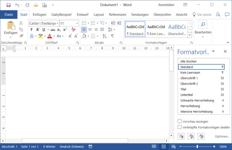The width and height of the screenshot is (232, 150).
Task: Check Verknüpfte Formatvorlagen deaktivieren box
Action: point(180,127)
